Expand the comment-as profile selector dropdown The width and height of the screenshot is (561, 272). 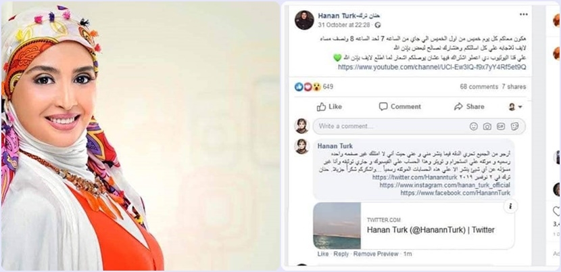[x=516, y=107]
